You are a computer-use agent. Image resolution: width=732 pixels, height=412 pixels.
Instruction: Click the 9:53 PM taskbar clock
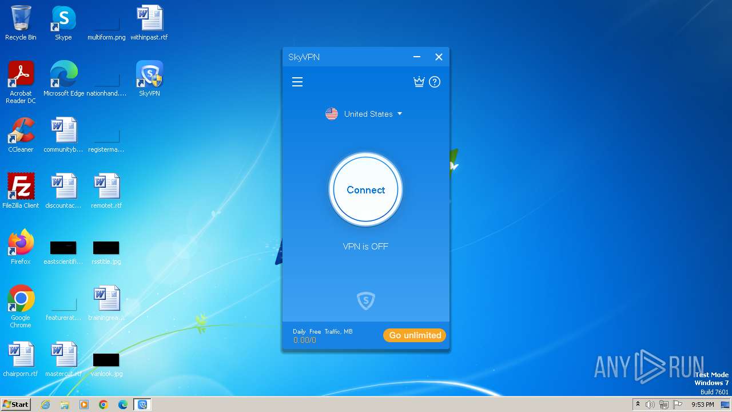(x=702, y=405)
